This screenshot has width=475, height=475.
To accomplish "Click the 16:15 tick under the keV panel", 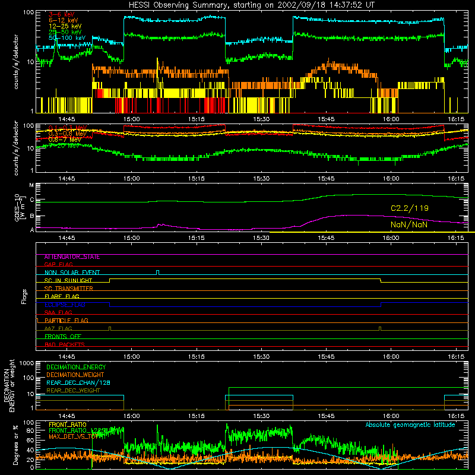I will 455,119.
